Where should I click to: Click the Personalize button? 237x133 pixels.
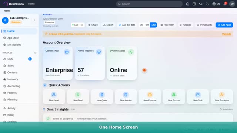[204, 25]
